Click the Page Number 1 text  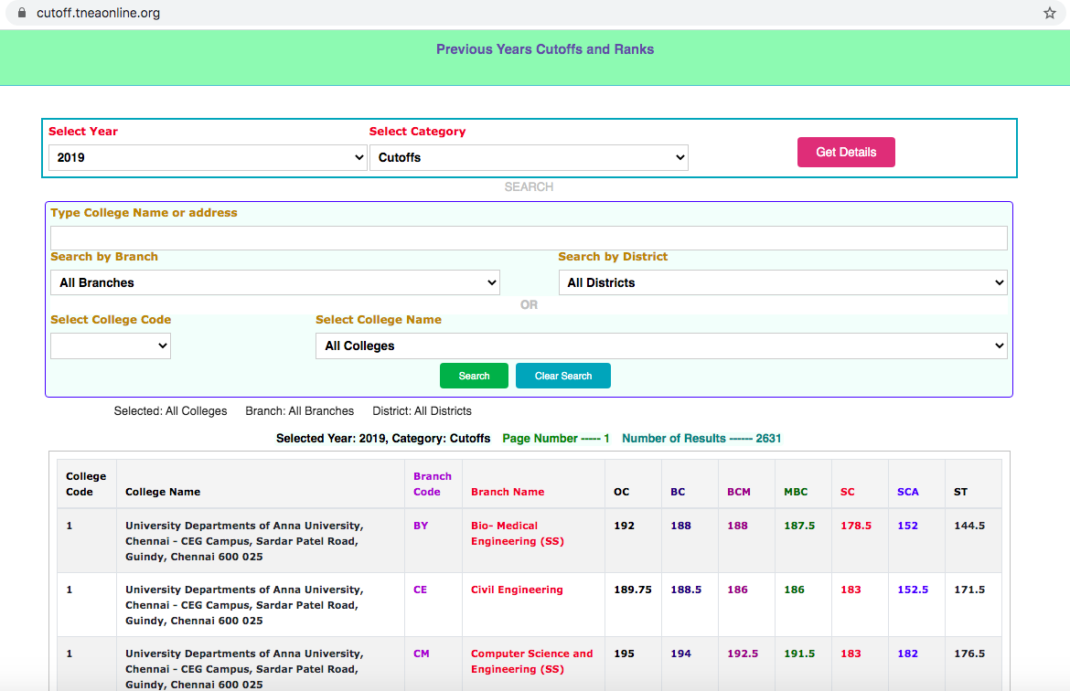click(555, 439)
